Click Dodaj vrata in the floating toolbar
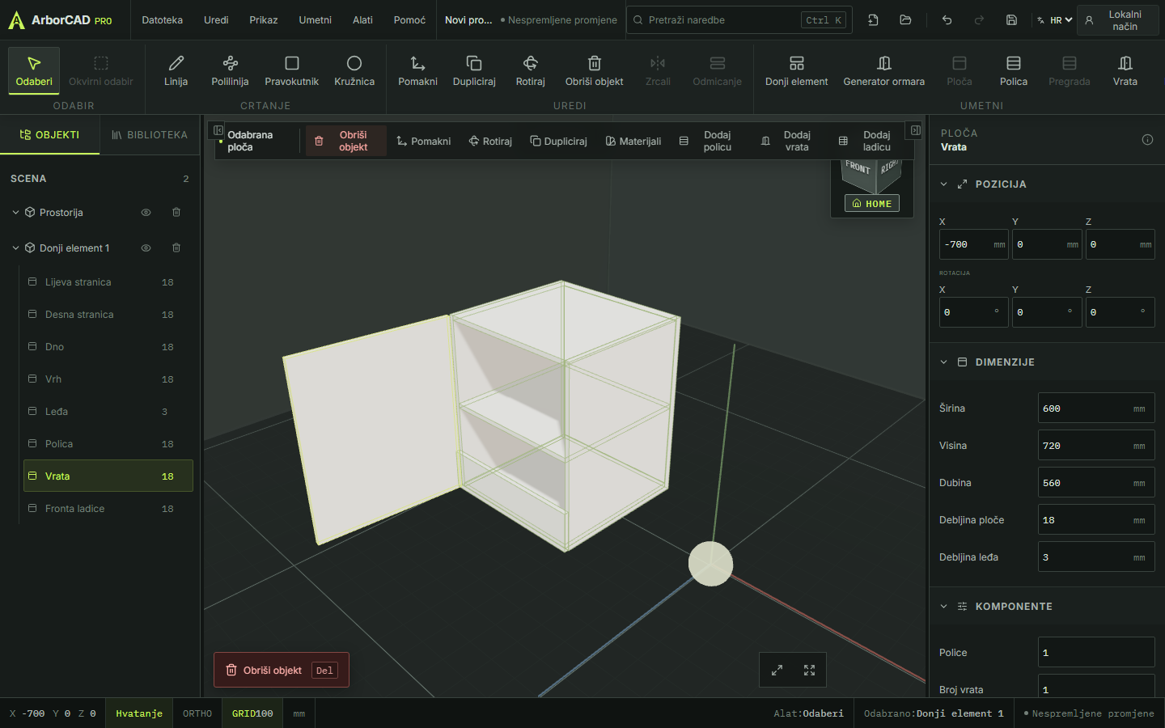 787,141
